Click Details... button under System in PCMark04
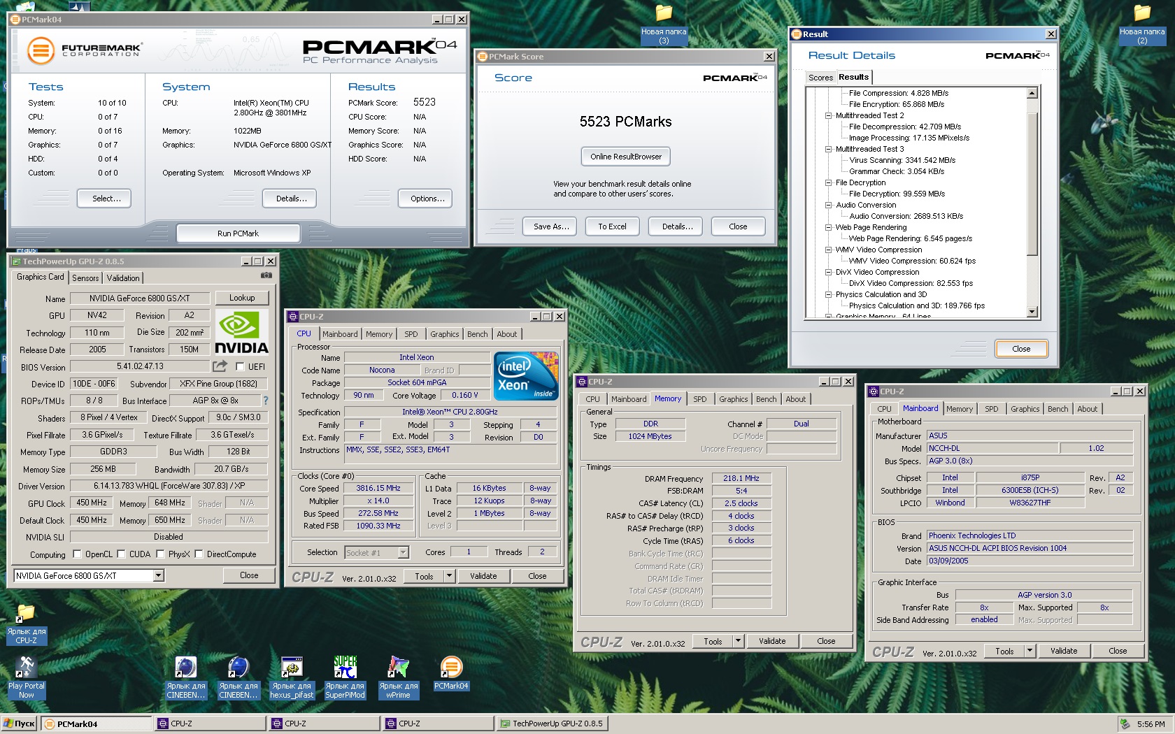The height and width of the screenshot is (734, 1175). (291, 199)
